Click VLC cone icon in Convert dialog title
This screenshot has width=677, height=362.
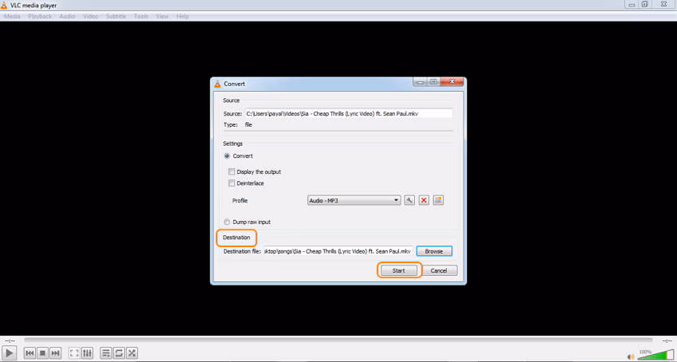pyautogui.click(x=217, y=84)
